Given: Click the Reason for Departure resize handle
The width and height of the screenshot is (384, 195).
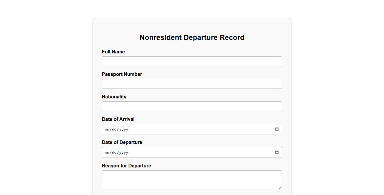Looking at the screenshot, I should pyautogui.click(x=280, y=187).
